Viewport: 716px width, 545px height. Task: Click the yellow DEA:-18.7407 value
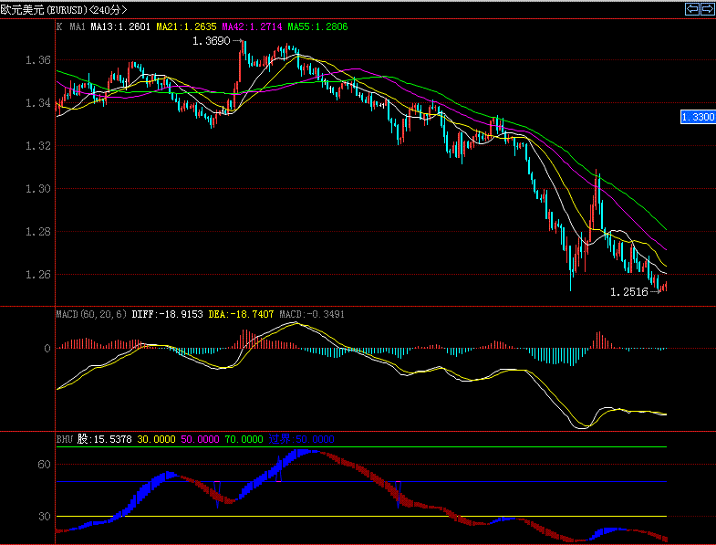[x=241, y=314]
